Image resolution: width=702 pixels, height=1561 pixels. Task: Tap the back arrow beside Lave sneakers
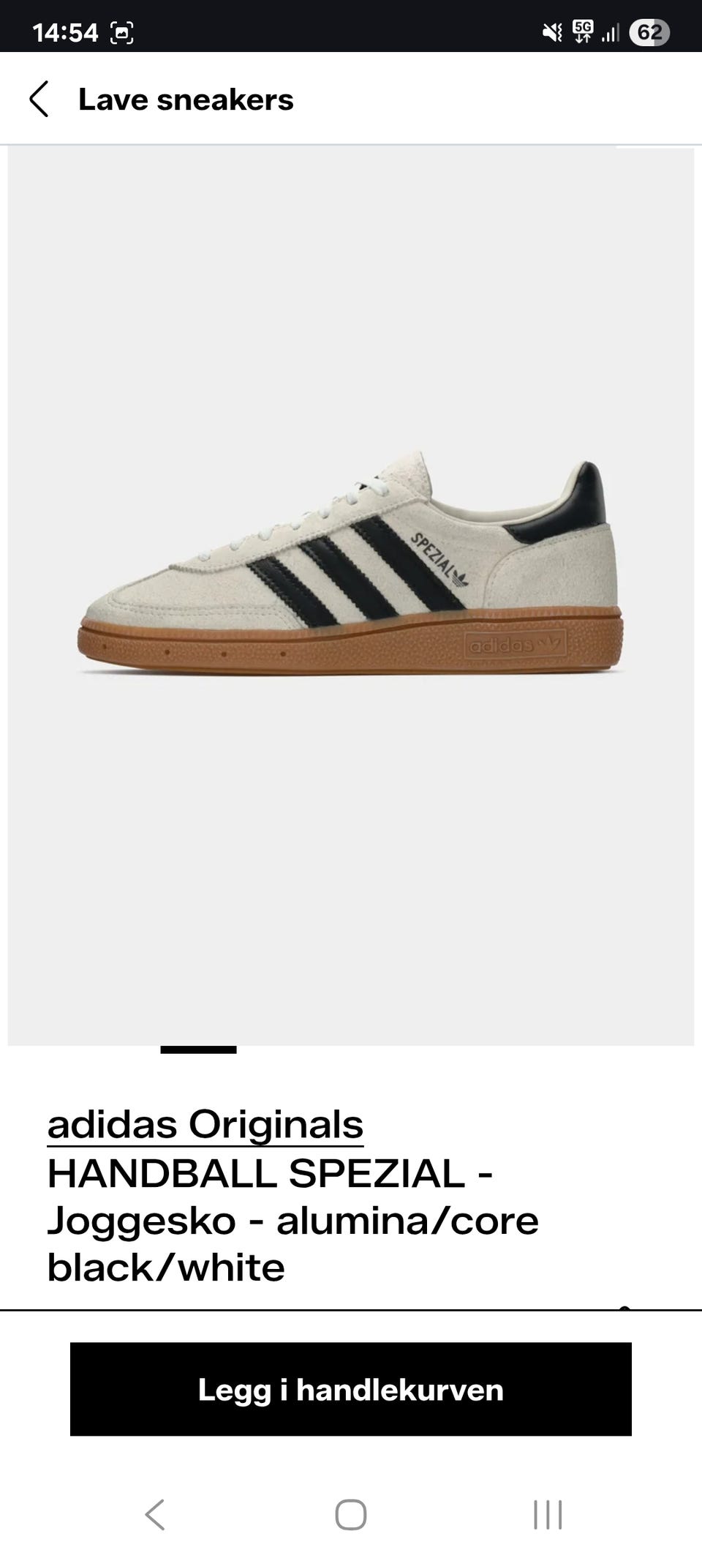pos(39,100)
